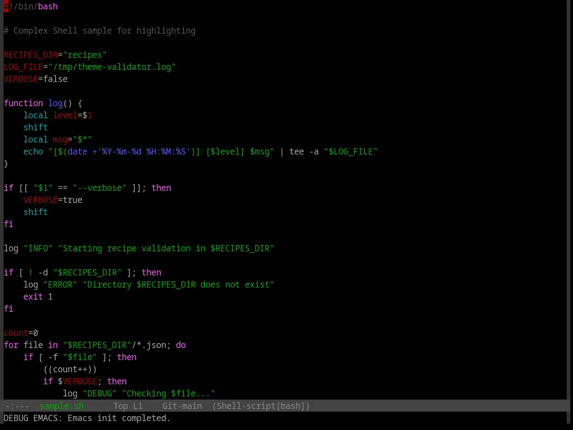Click 'local level=$1' line
This screenshot has width=573, height=430.
pos(58,115)
